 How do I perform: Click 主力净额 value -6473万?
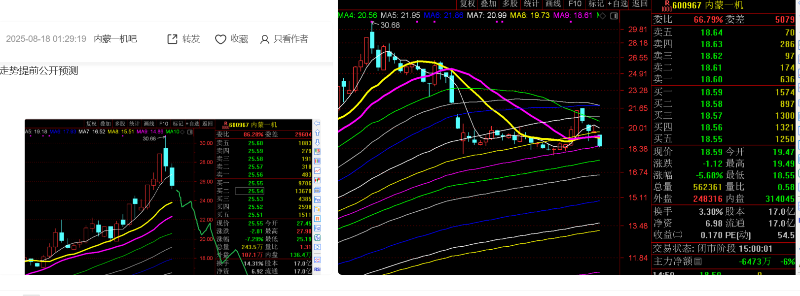pos(755,262)
